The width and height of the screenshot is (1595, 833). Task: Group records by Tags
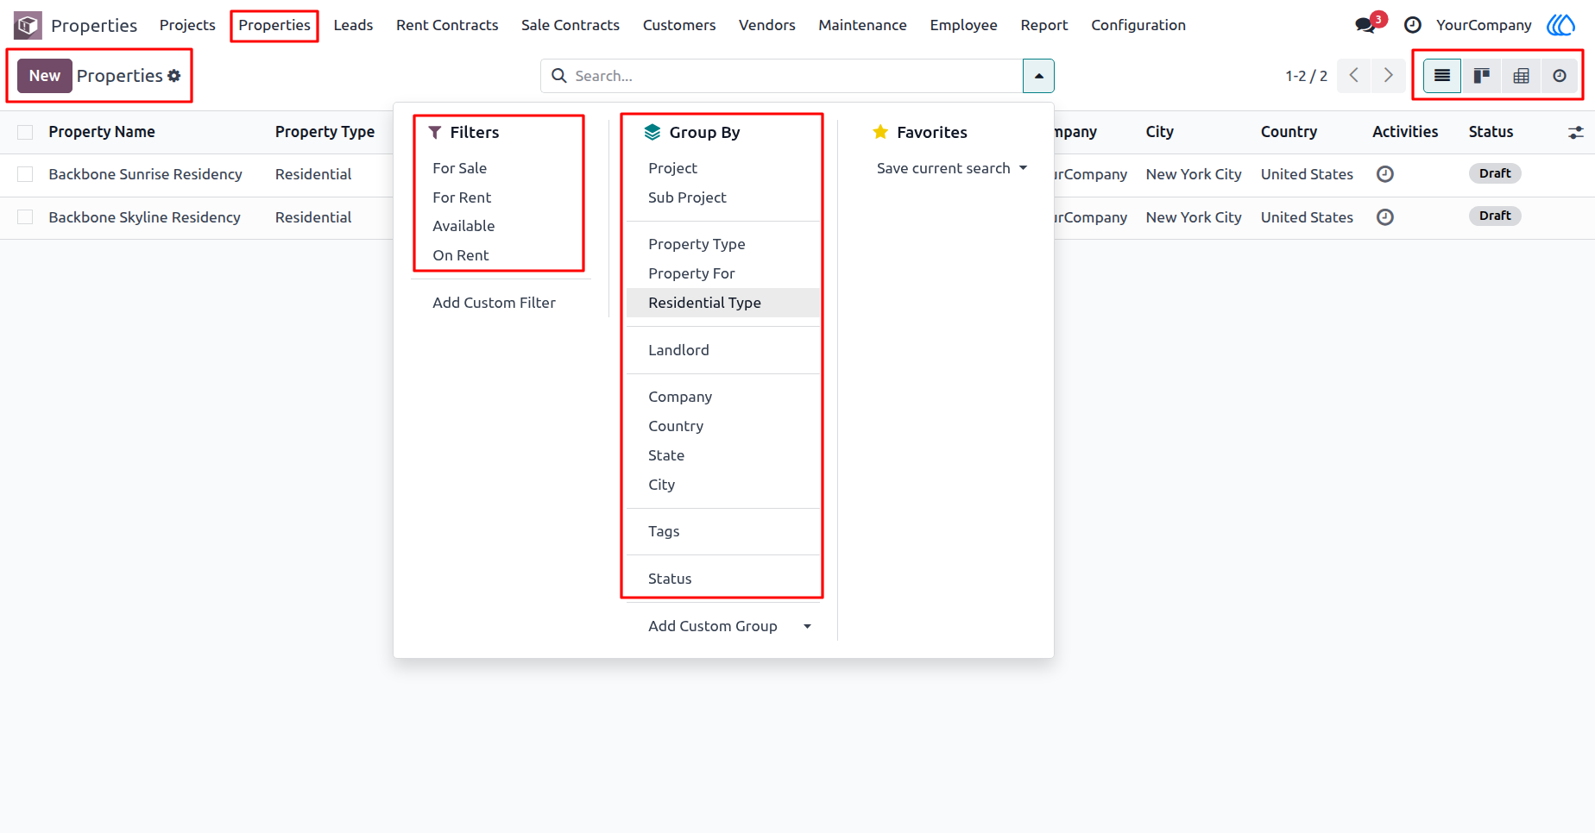(x=664, y=531)
